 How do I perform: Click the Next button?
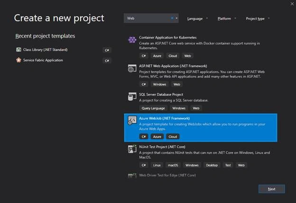click(272, 189)
